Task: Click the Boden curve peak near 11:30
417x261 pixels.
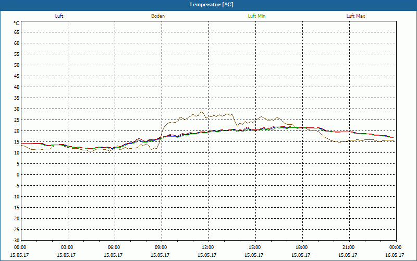Action: [x=201, y=112]
